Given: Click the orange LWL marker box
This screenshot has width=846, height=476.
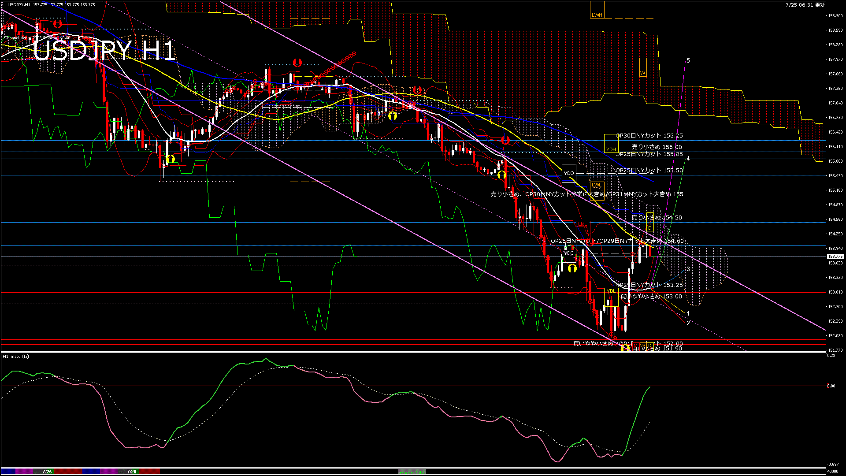Looking at the screenshot, I should pyautogui.click(x=596, y=185).
